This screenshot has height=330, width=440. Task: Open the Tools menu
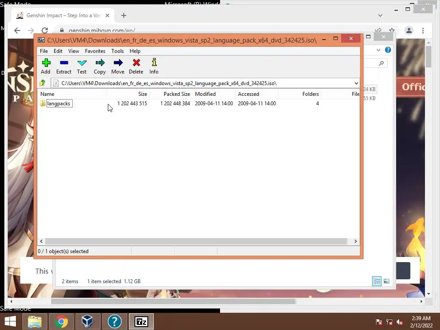pos(117,51)
